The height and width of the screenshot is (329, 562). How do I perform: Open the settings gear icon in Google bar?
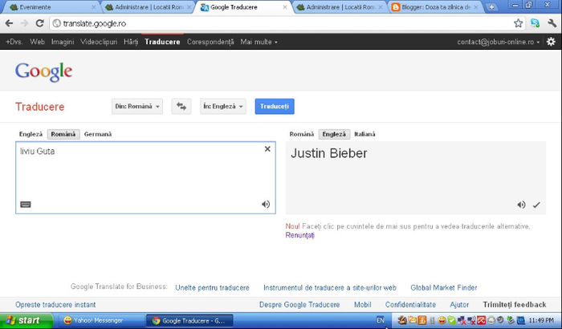click(x=551, y=41)
